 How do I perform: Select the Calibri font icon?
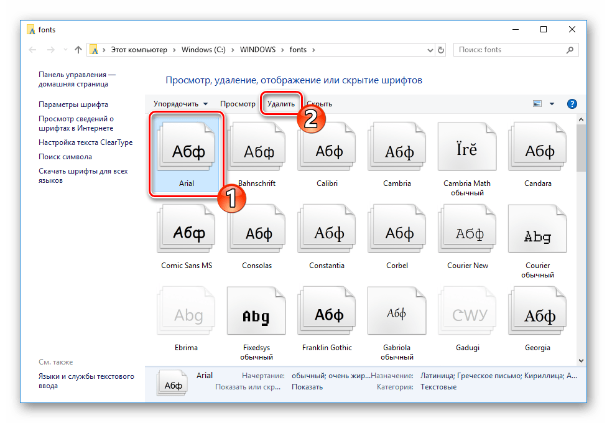(x=327, y=150)
